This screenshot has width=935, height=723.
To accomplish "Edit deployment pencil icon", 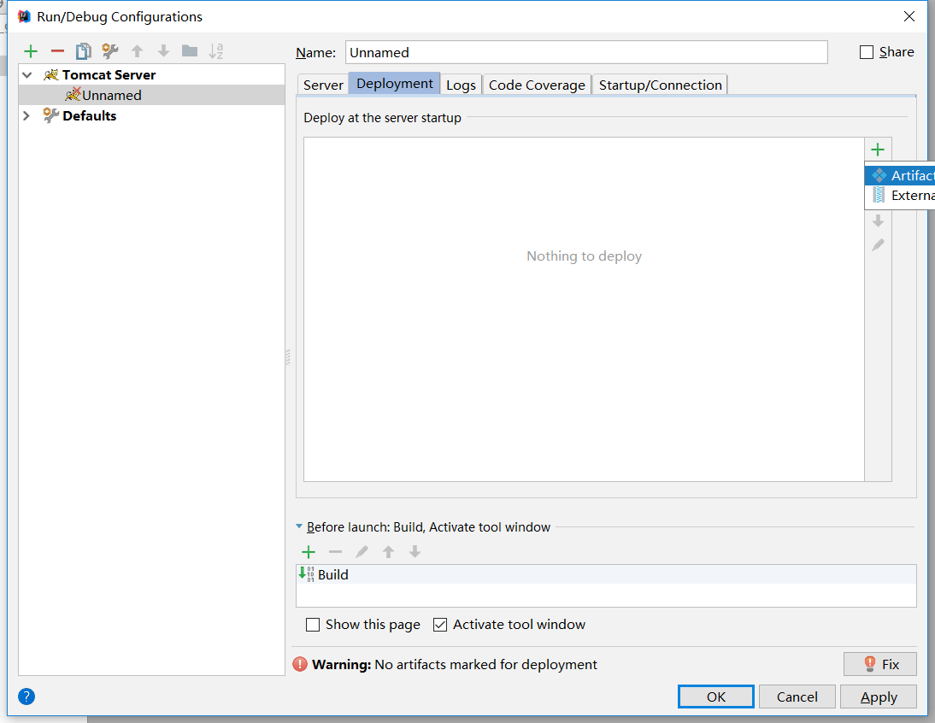I will pos(878,245).
